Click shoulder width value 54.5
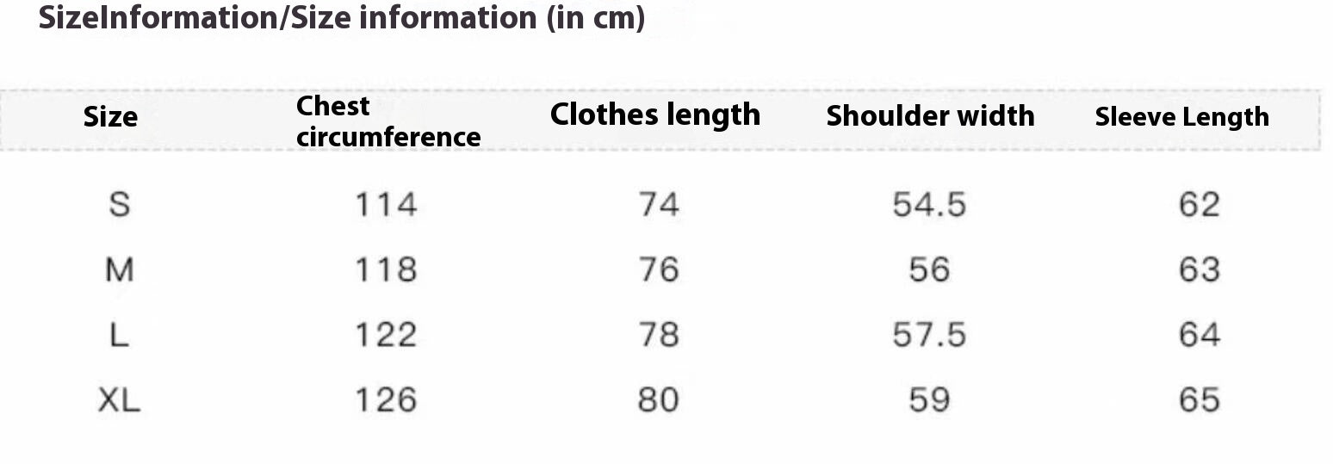The height and width of the screenshot is (464, 1333). [929, 205]
